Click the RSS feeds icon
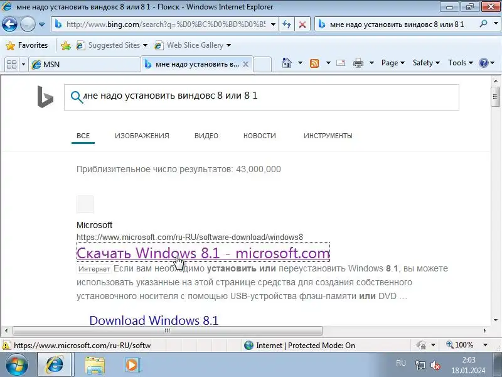Image resolution: width=502 pixels, height=377 pixels. (x=314, y=63)
